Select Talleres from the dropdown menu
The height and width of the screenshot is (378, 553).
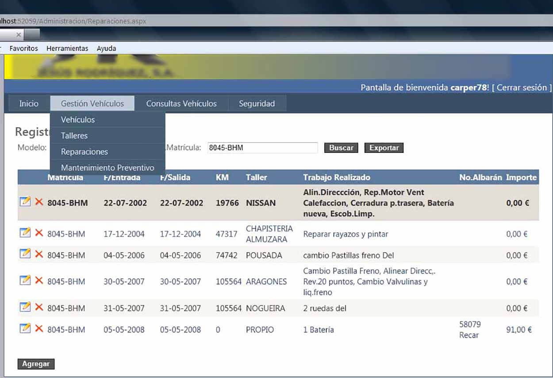point(74,136)
